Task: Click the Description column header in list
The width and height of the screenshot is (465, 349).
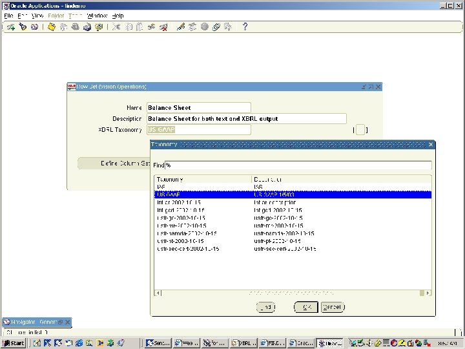Action: point(342,179)
